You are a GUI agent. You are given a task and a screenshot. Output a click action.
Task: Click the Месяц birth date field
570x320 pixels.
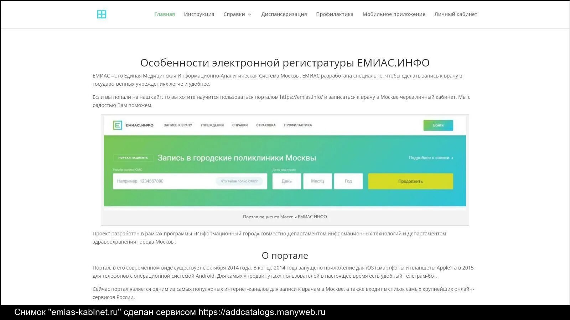click(x=317, y=181)
